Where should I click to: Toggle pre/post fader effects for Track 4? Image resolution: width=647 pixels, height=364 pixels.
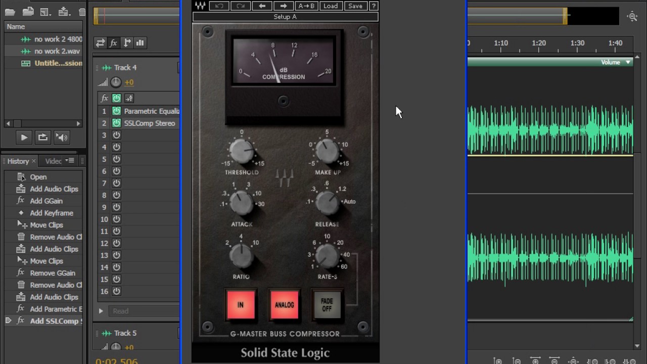[129, 98]
